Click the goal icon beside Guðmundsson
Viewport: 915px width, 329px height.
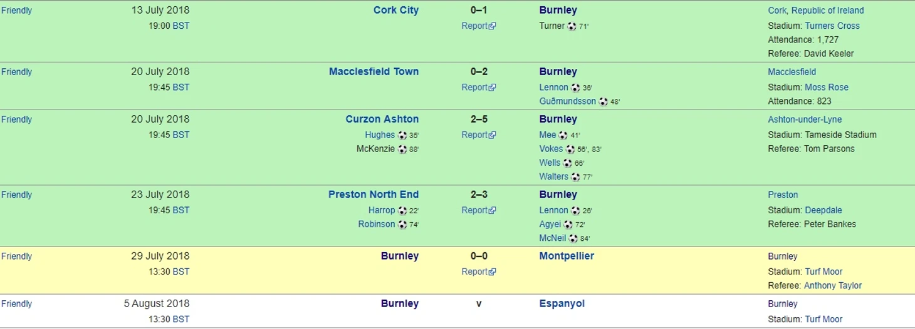click(603, 101)
